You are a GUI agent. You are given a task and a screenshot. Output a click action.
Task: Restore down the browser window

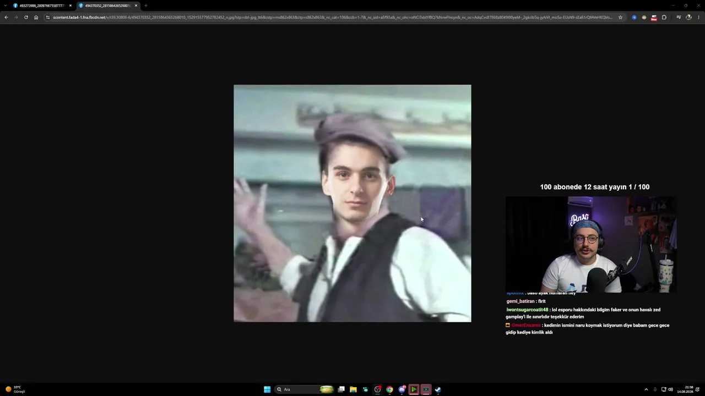(x=686, y=5)
